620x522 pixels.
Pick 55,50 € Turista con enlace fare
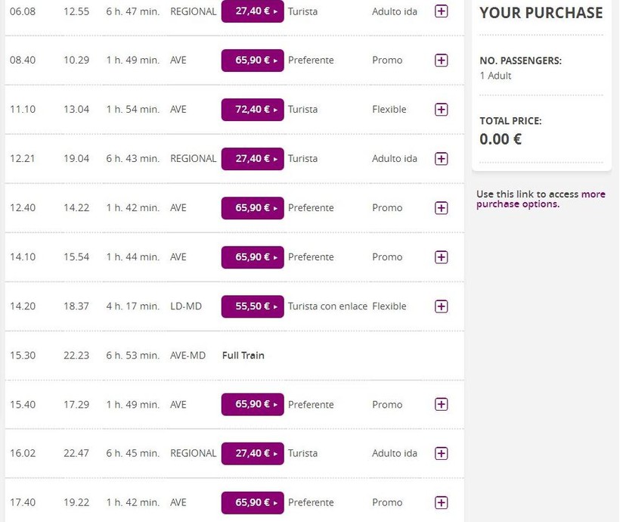click(253, 306)
